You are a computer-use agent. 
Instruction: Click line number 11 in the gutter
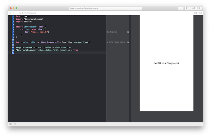[x=13, y=42]
